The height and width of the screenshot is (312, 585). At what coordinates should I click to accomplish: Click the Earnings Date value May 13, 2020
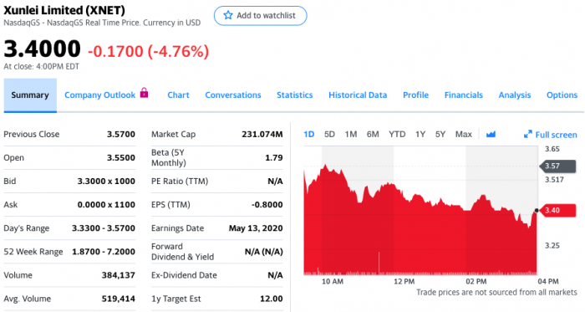pos(256,228)
